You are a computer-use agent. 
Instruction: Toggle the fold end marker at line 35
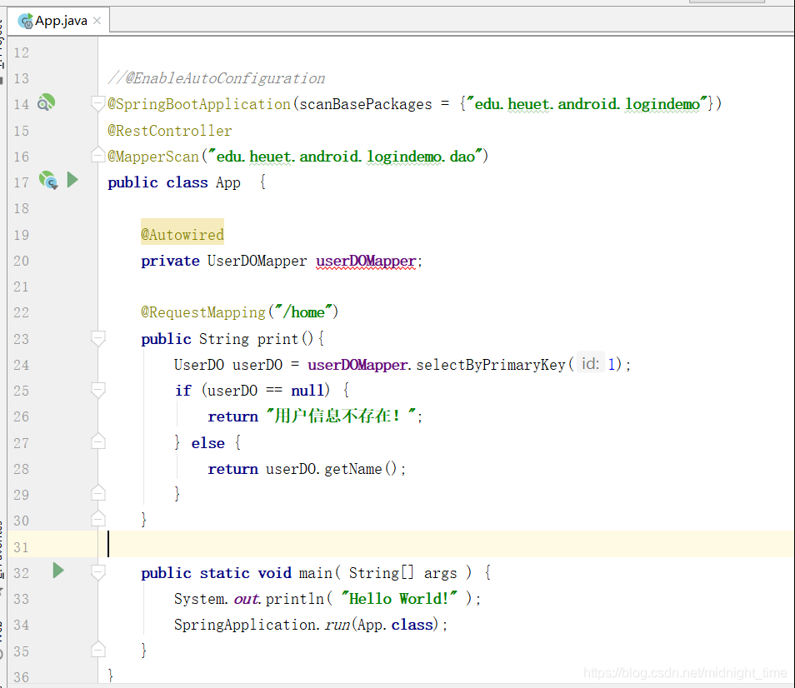[x=97, y=650]
